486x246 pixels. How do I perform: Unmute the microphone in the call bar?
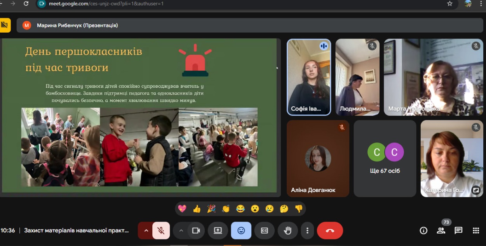pyautogui.click(x=161, y=230)
